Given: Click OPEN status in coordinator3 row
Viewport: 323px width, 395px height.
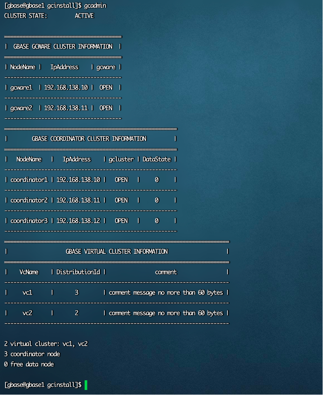Looking at the screenshot, I should [x=121, y=221].
